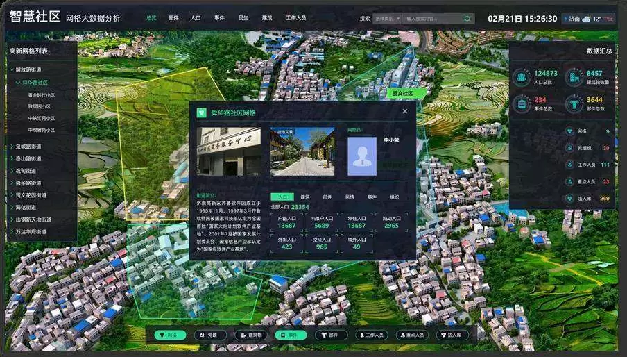The image size is (627, 357).
Task: Toggle the 网格 map layer button
Action: [x=168, y=335]
